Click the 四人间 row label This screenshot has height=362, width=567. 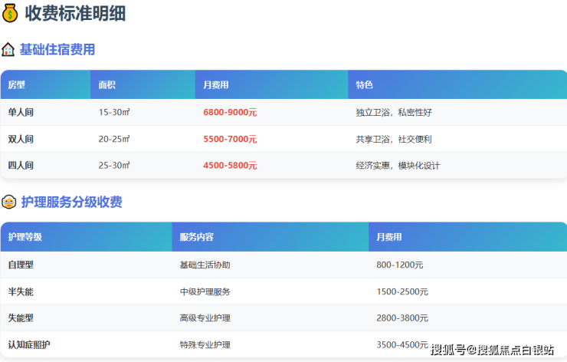pyautogui.click(x=21, y=166)
